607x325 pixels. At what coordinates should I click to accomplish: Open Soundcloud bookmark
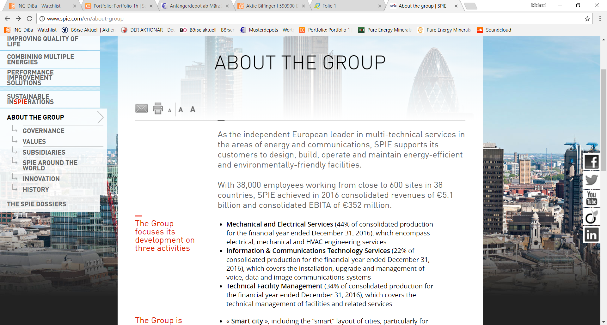[x=494, y=30]
